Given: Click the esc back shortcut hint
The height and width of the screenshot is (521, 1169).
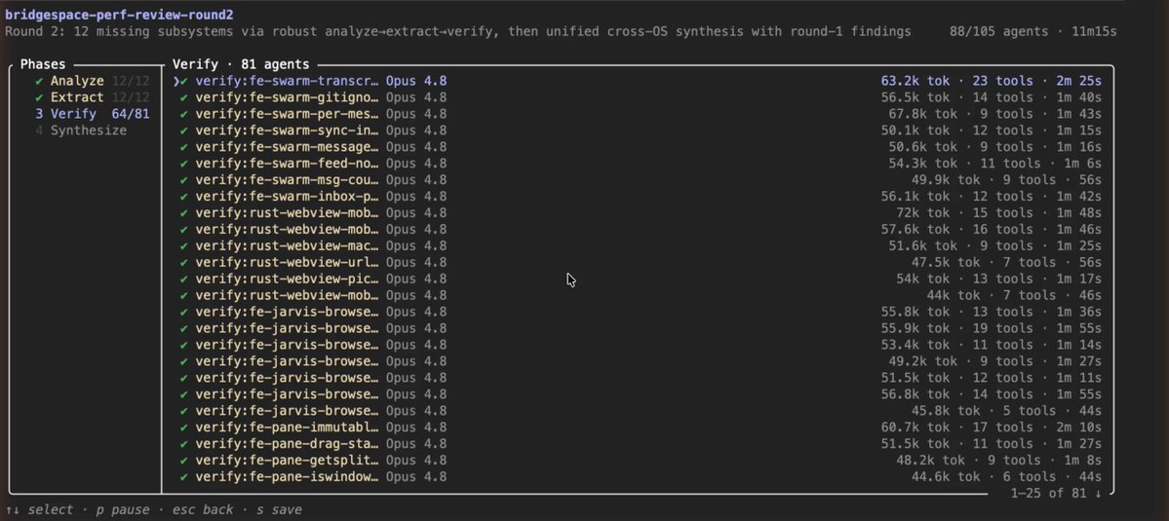Looking at the screenshot, I should pyautogui.click(x=202, y=510).
